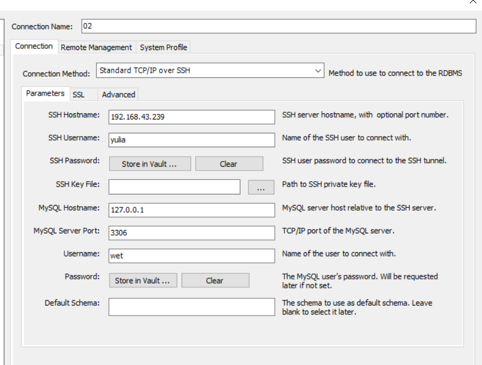The width and height of the screenshot is (482, 365).
Task: Switch to the Remote Management tab
Action: point(96,47)
